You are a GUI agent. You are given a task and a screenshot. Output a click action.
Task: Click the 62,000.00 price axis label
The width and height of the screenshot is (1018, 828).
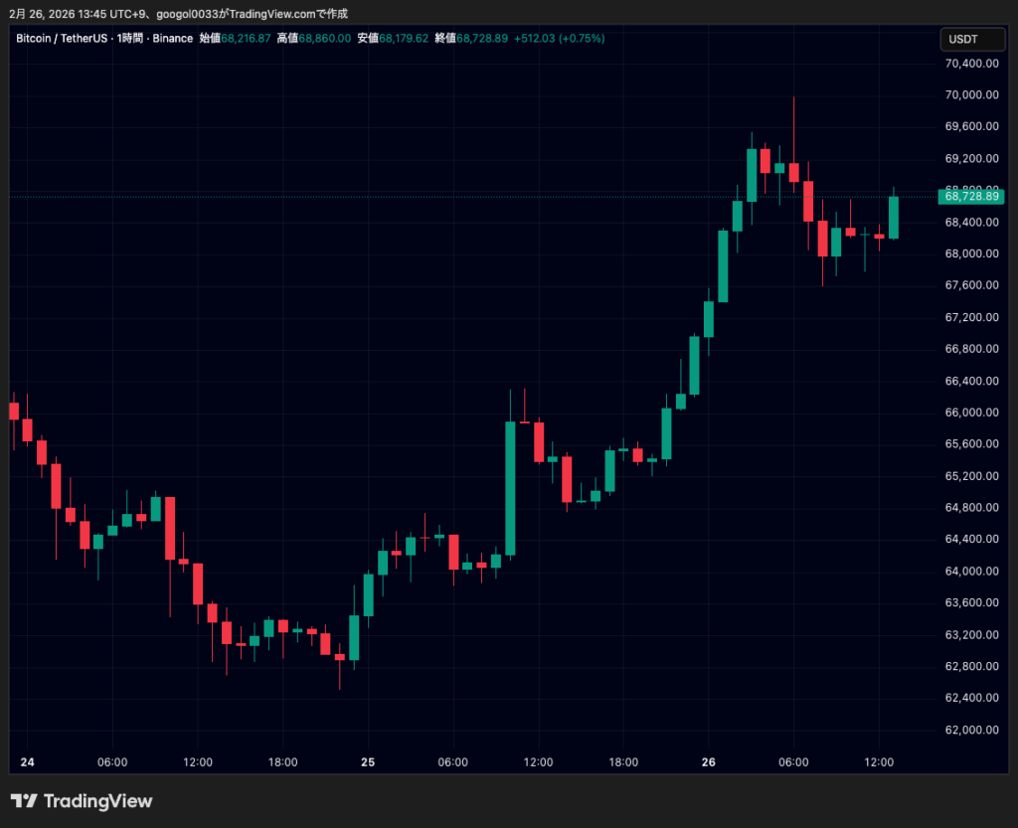[x=970, y=730]
